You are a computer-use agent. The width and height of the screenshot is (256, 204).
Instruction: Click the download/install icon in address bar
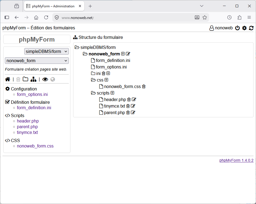click(x=197, y=17)
